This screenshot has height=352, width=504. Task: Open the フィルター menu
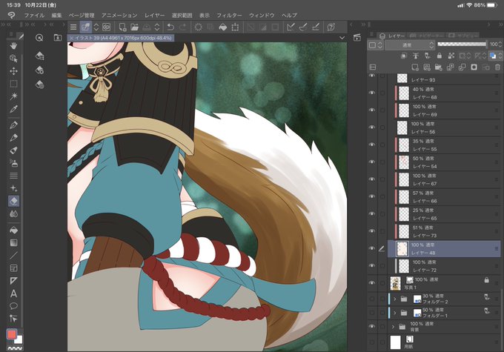click(x=229, y=15)
